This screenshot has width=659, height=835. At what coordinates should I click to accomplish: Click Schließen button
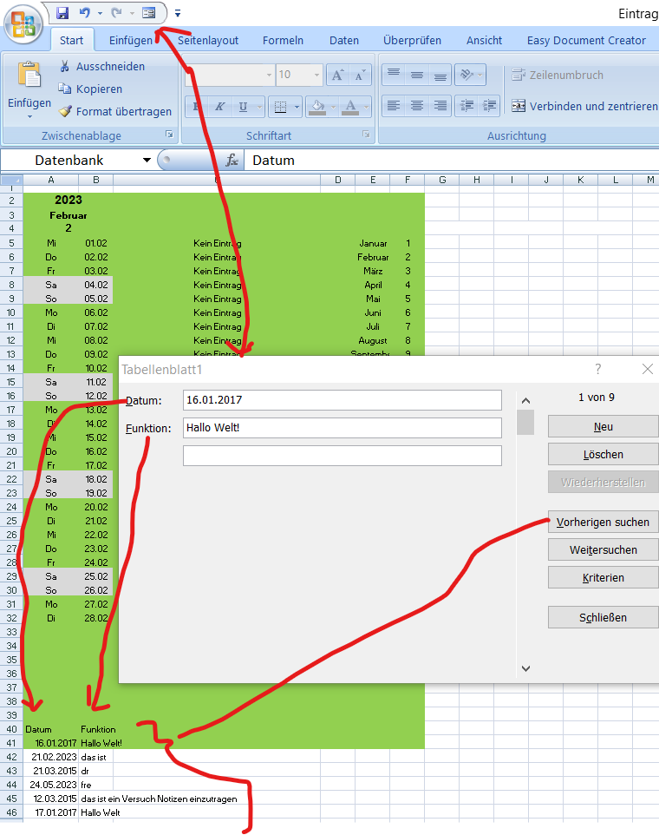(604, 617)
